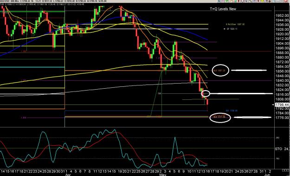
Task: Click the date label 10 on time axis
Action: [x=190, y=171]
